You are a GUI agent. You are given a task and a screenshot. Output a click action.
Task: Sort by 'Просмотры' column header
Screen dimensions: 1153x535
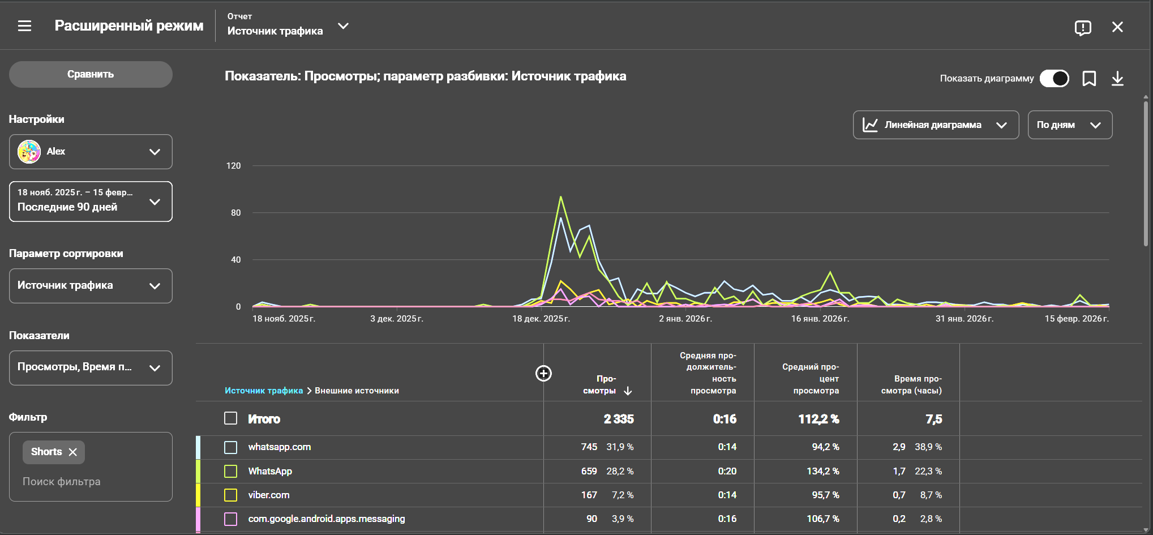tap(599, 384)
